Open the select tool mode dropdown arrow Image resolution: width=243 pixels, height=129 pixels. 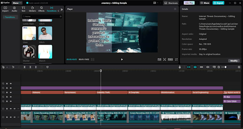[x=7, y=67]
